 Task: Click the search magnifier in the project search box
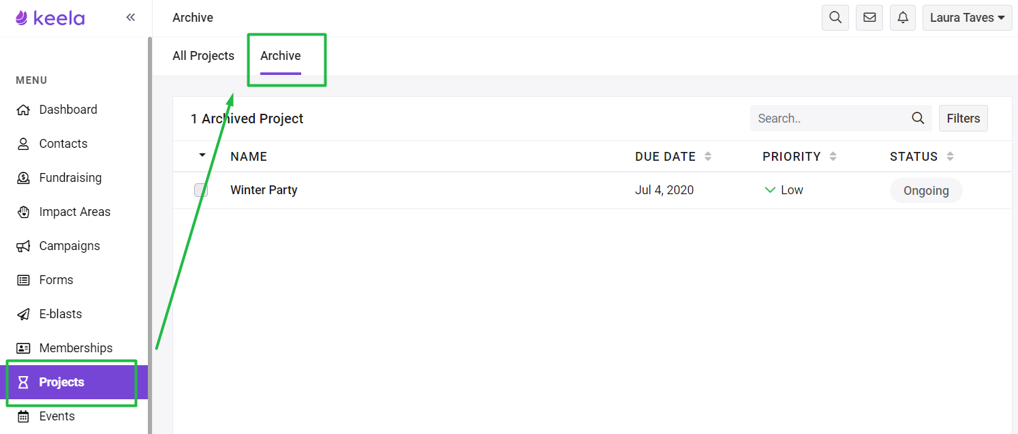click(918, 119)
